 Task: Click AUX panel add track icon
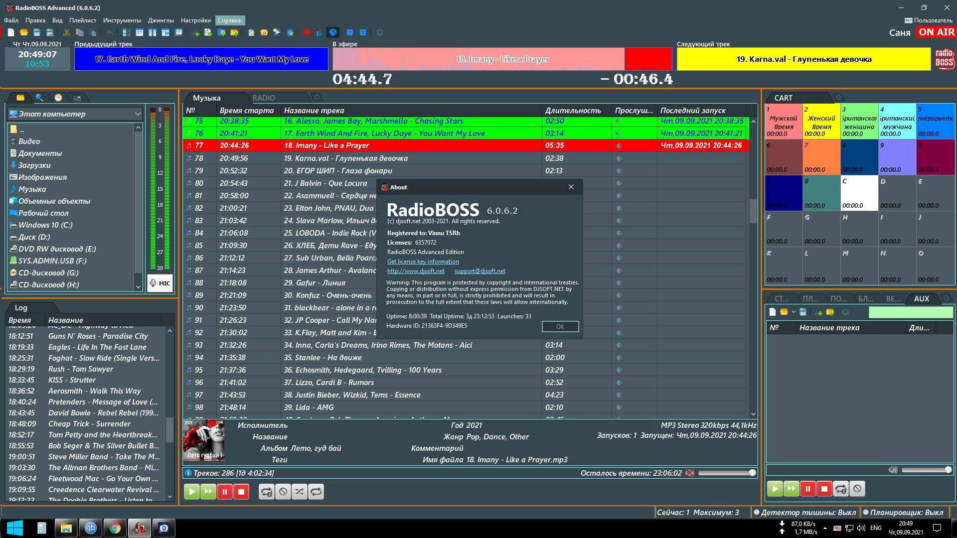coord(818,312)
